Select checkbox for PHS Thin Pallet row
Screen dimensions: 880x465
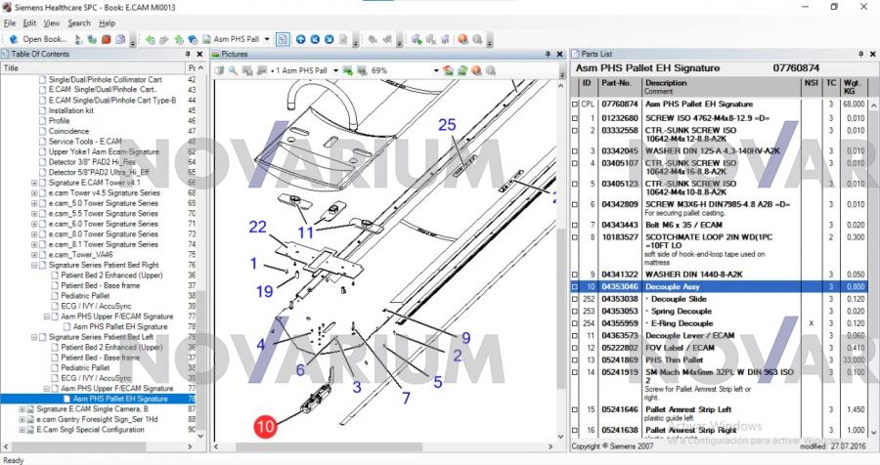576,359
